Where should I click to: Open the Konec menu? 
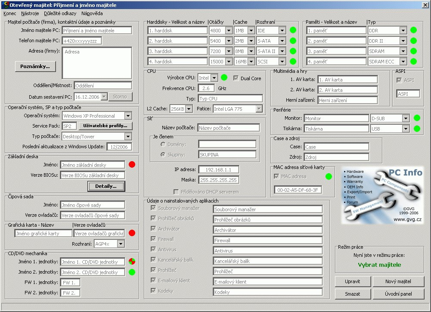(9, 13)
